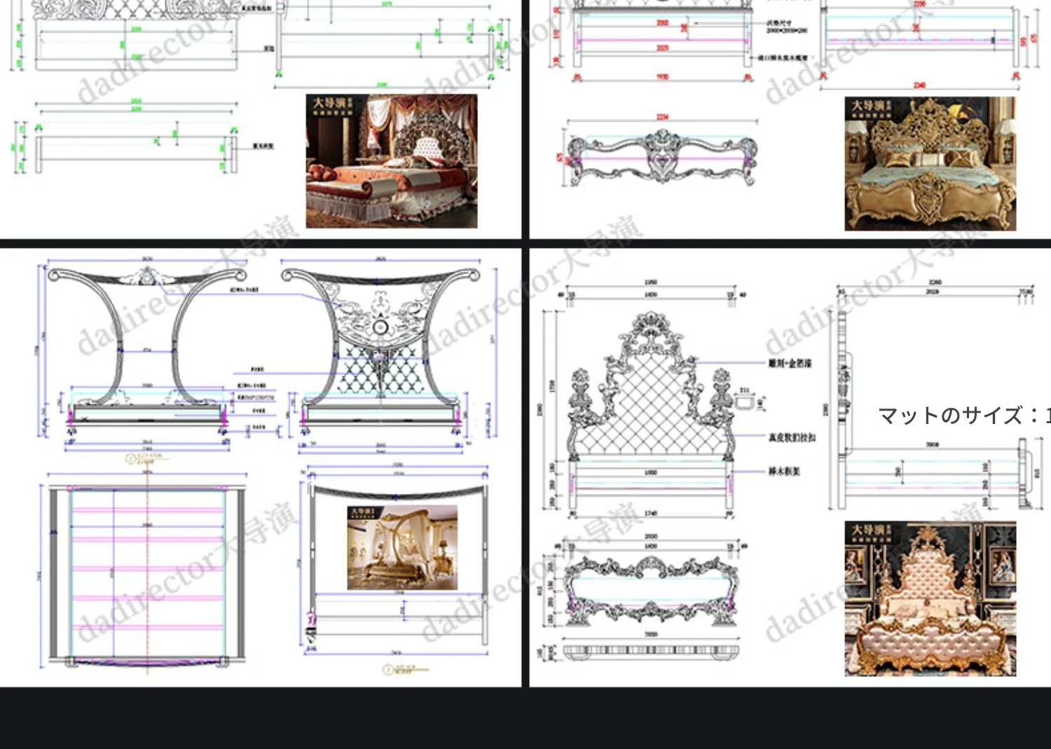Click the 真皮软包拉扣 annotation label
The image size is (1051, 749).
792,437
